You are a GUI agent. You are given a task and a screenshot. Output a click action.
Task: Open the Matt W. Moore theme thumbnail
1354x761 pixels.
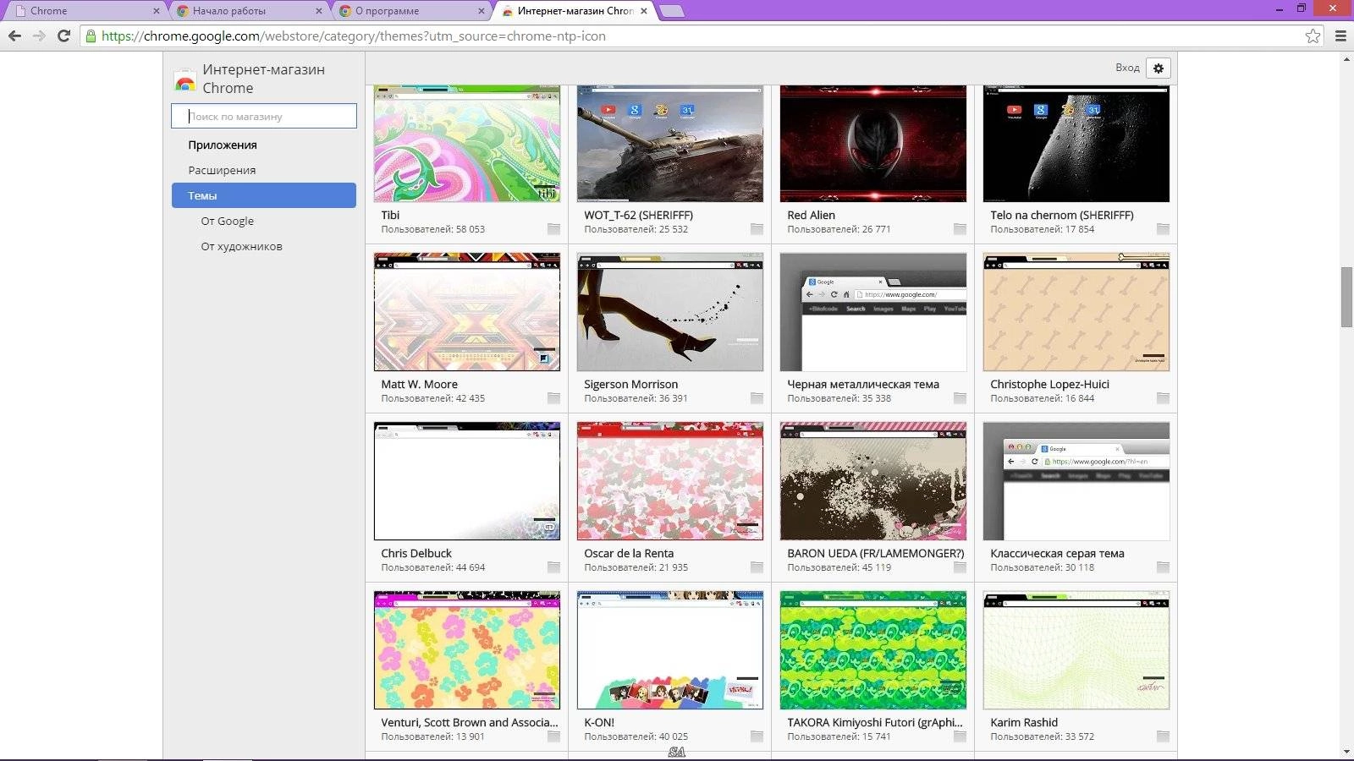(466, 312)
